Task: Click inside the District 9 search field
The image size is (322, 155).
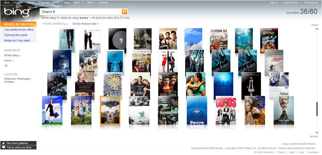Action: 81,12
